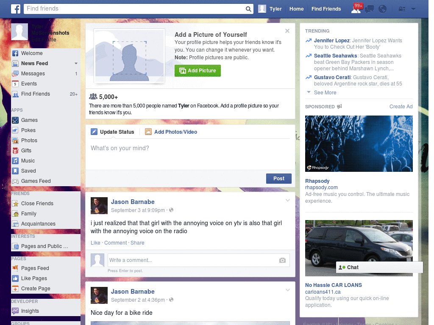Click the Acquaintances list icon
434x325 pixels.
[x=15, y=224]
